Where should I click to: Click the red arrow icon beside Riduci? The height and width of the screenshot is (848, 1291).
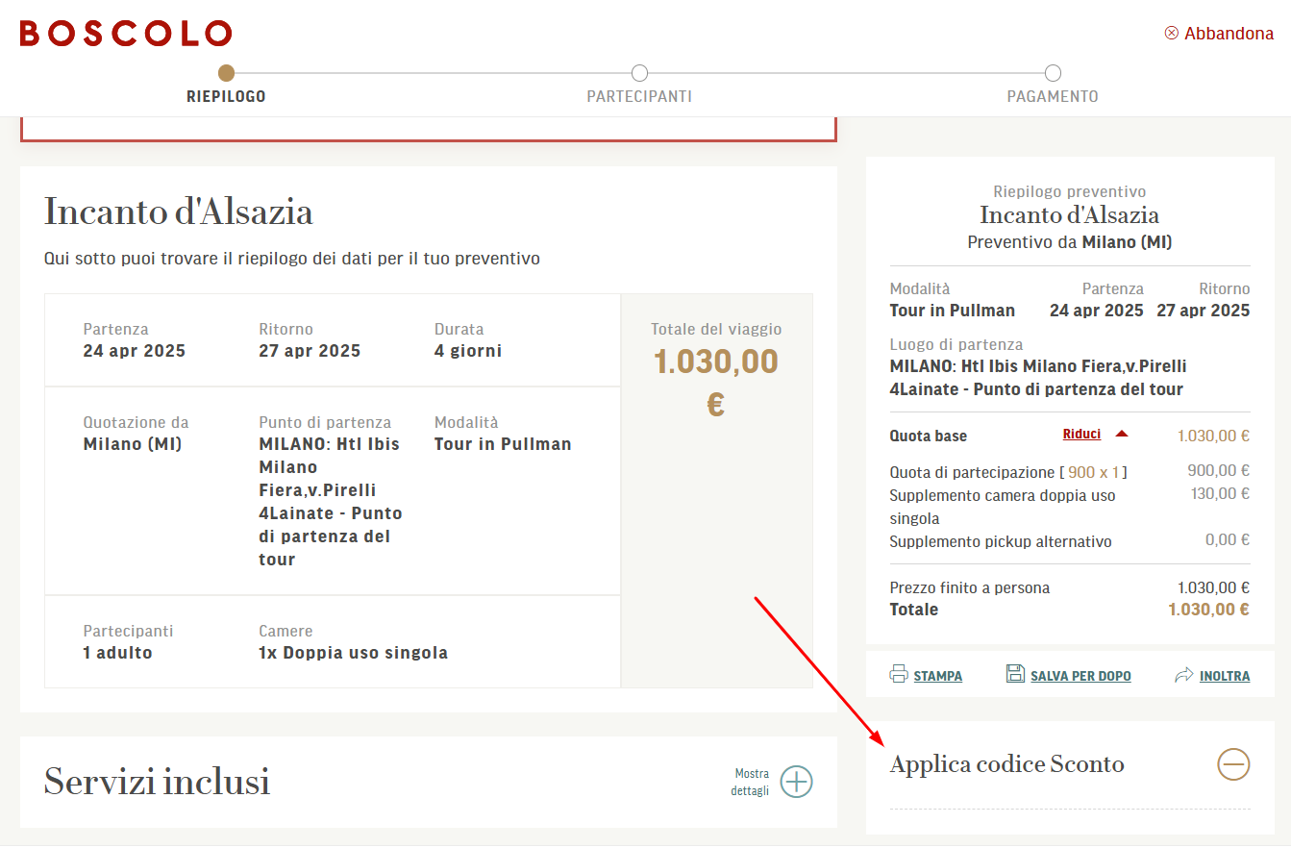point(1121,433)
